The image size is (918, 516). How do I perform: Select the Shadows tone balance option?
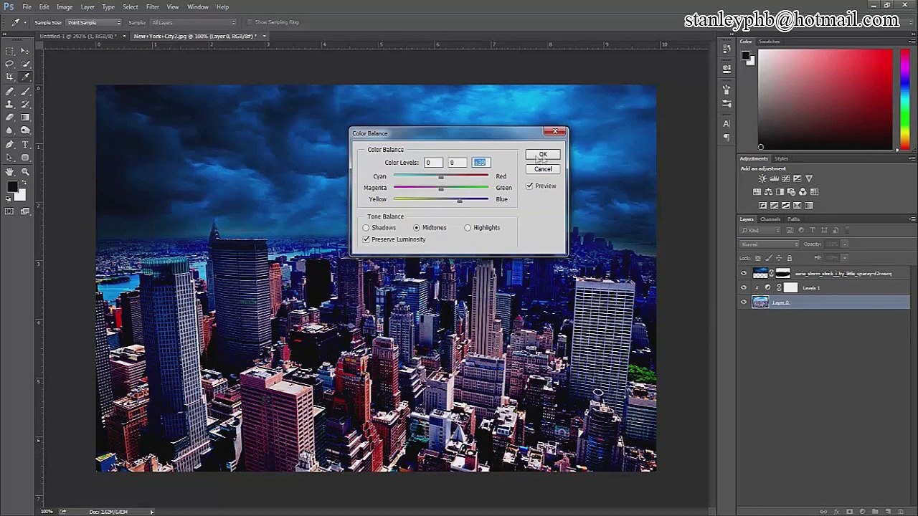pos(366,227)
